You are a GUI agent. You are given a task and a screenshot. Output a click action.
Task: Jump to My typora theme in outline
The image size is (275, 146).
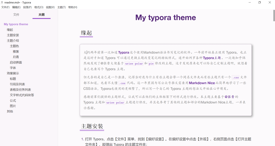16,24
